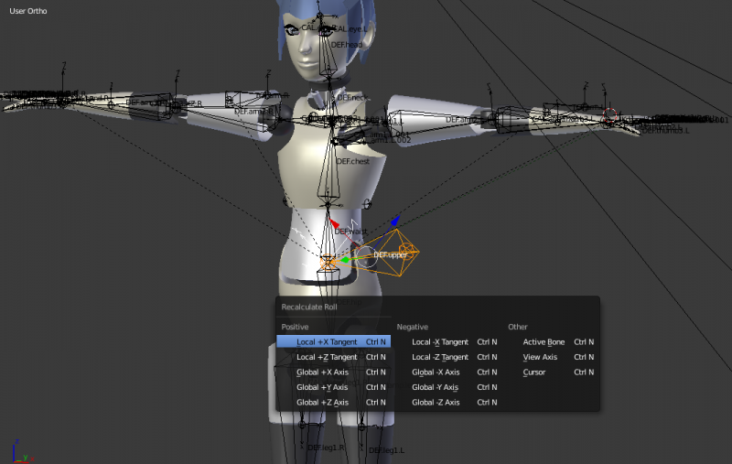Choose Local -Z Tangent under Negative

(x=448, y=357)
